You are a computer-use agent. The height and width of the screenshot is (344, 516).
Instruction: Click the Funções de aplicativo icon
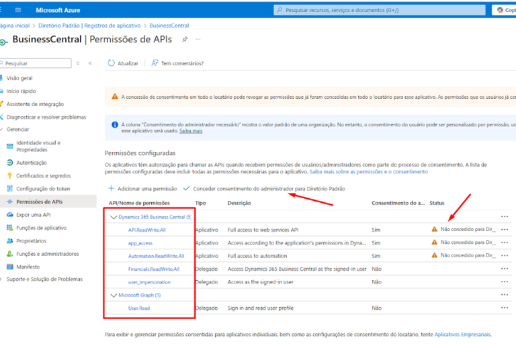(10, 228)
